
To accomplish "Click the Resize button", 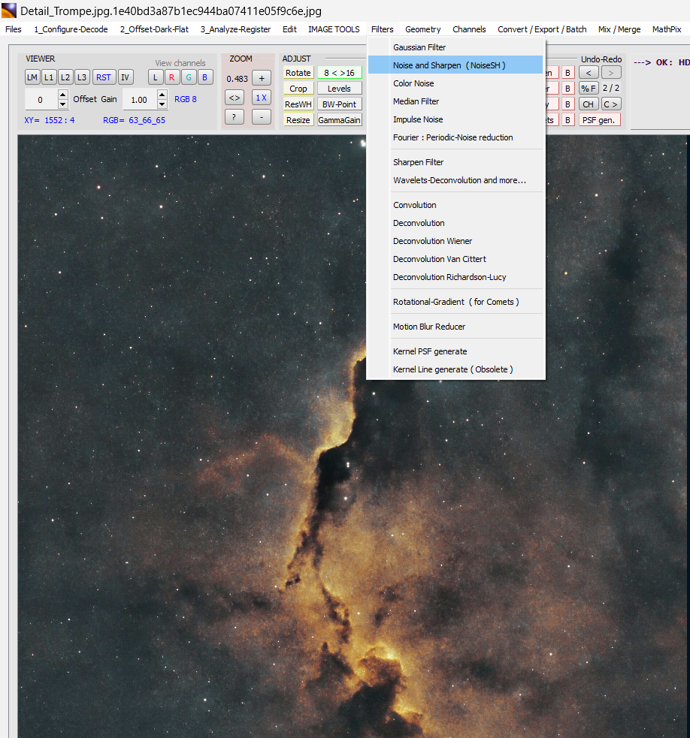I will [298, 119].
